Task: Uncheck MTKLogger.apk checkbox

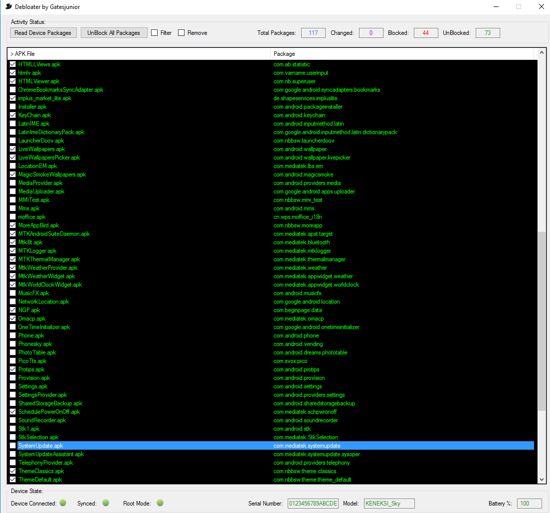Action: [x=12, y=251]
